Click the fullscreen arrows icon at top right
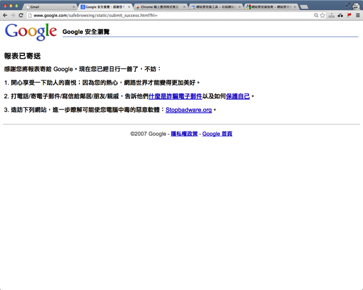The height and width of the screenshot is (290, 363). tap(348, 5)
